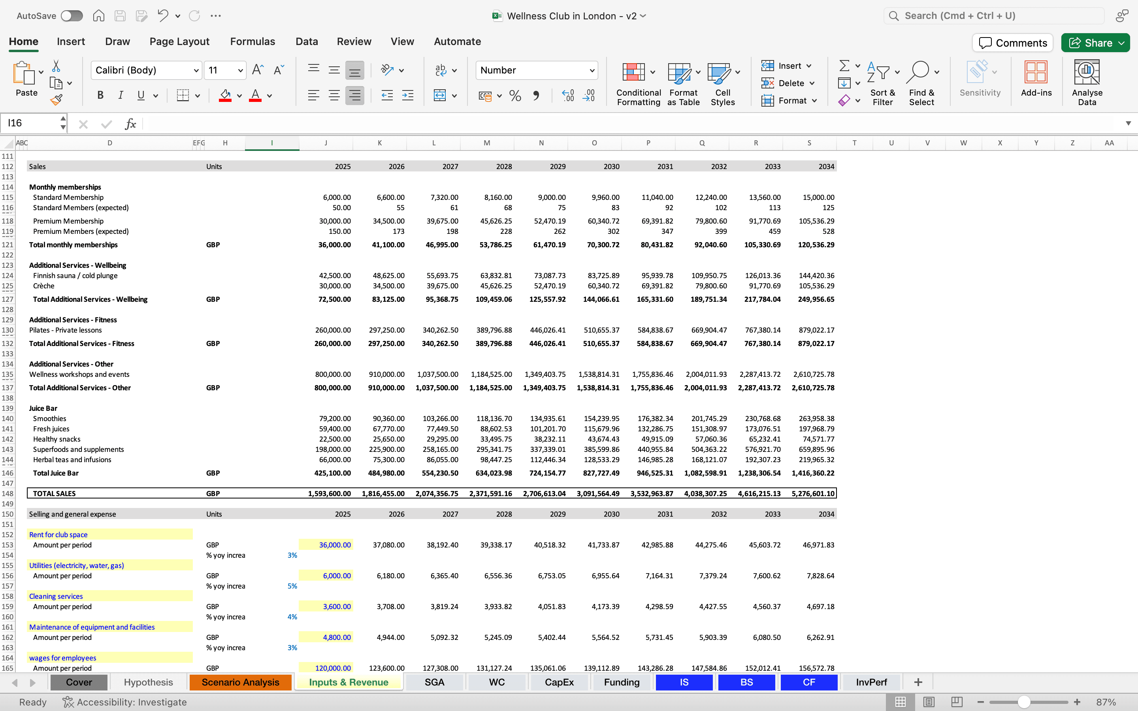Open the font size dropdown

[240, 71]
